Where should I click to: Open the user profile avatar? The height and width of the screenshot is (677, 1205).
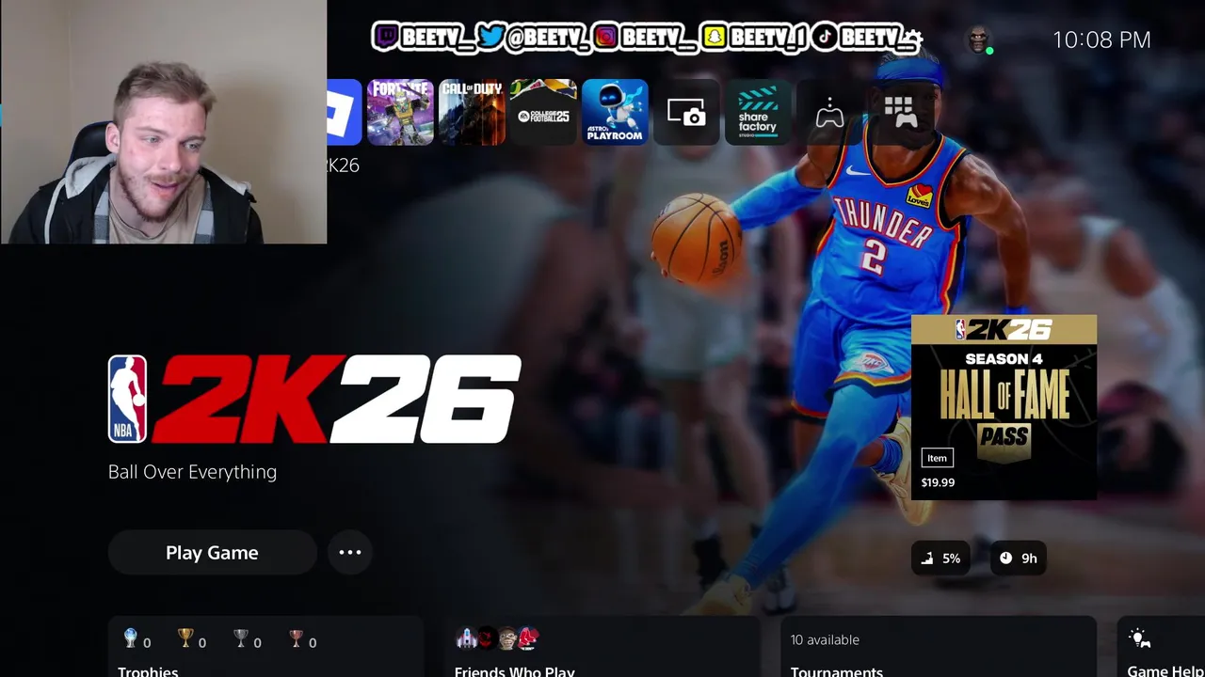[x=979, y=39]
